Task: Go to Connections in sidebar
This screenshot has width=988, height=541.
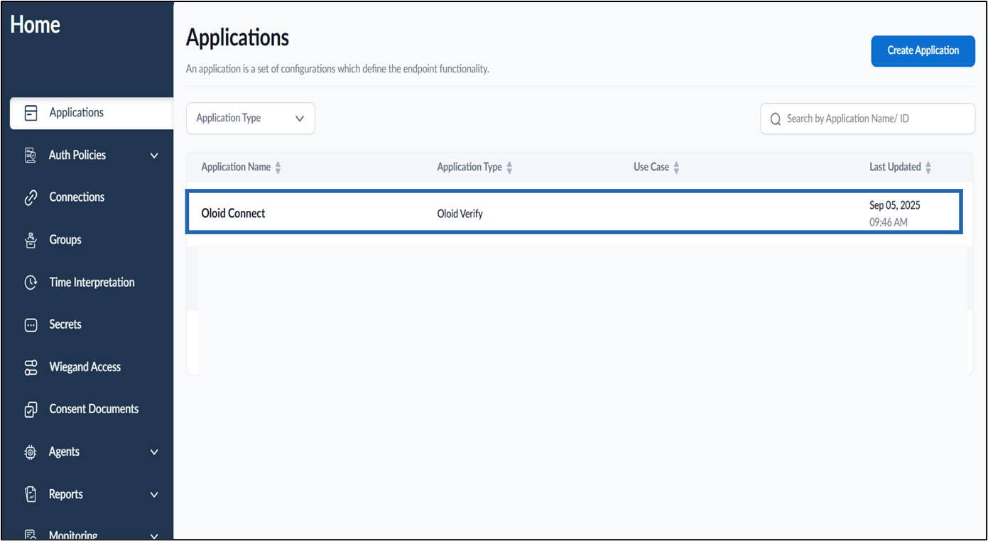Action: pyautogui.click(x=77, y=197)
